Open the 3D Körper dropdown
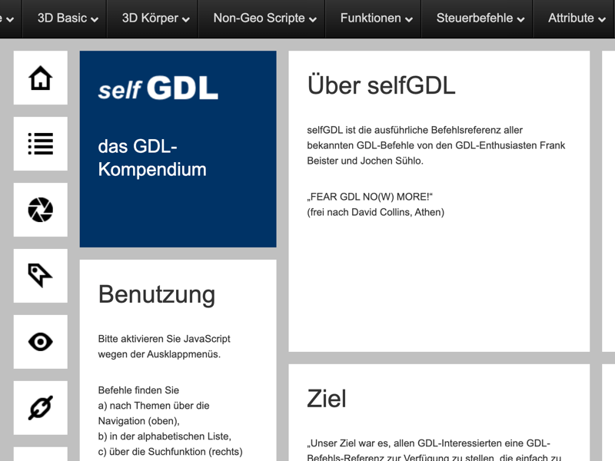The image size is (615, 461). (x=156, y=18)
